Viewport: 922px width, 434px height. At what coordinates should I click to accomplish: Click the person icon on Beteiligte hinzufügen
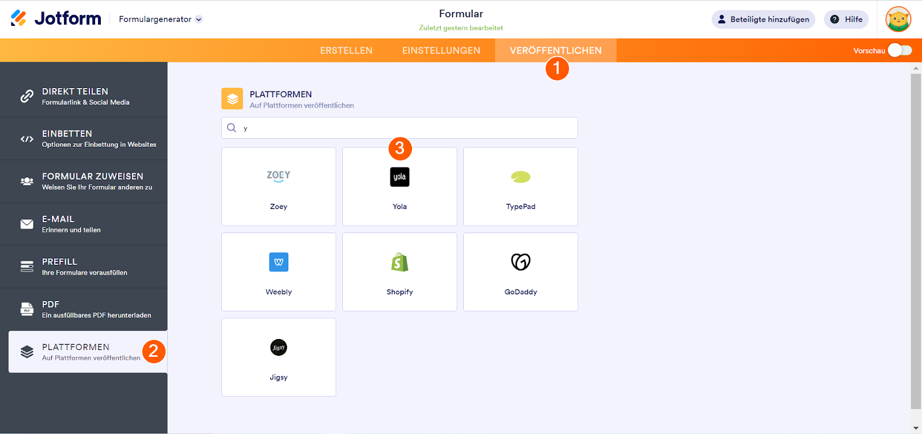pyautogui.click(x=721, y=19)
